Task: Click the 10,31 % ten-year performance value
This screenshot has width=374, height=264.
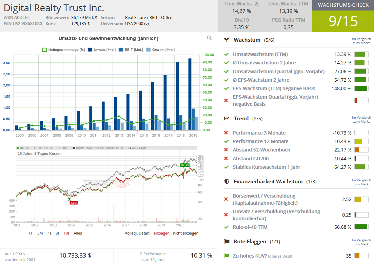Action: point(201,256)
